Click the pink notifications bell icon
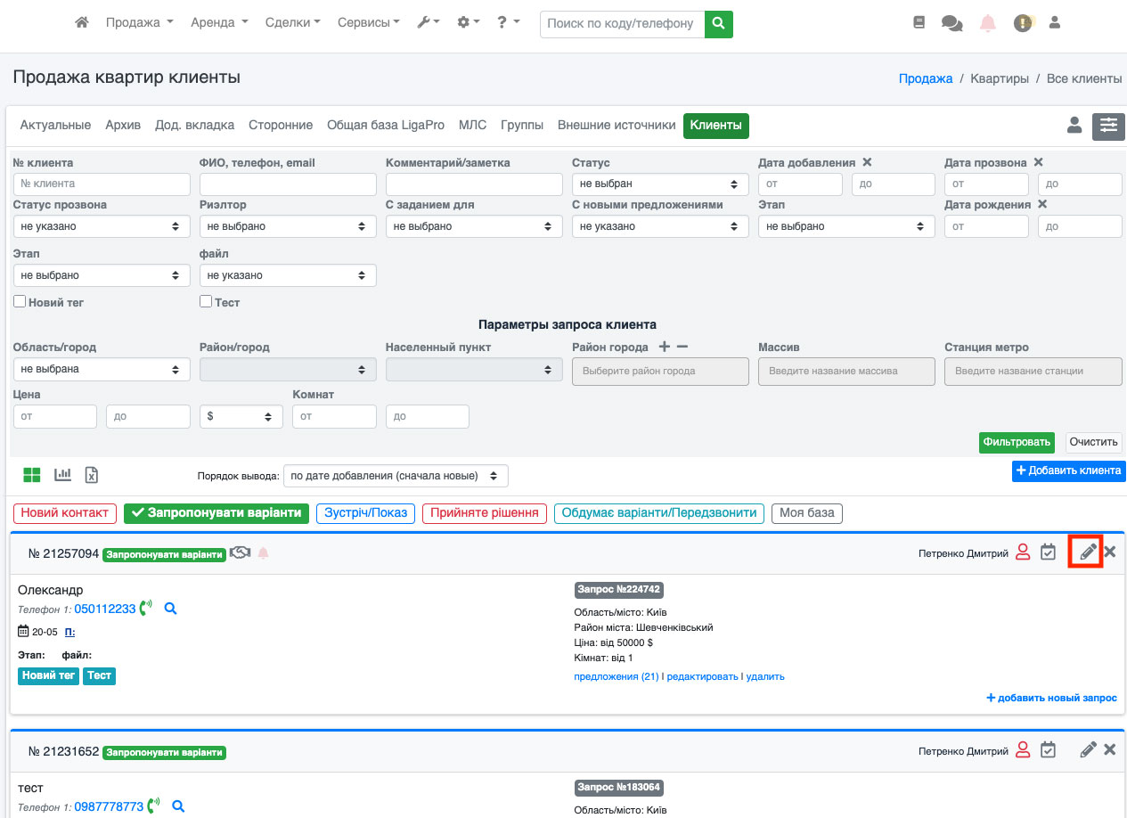 [x=987, y=24]
